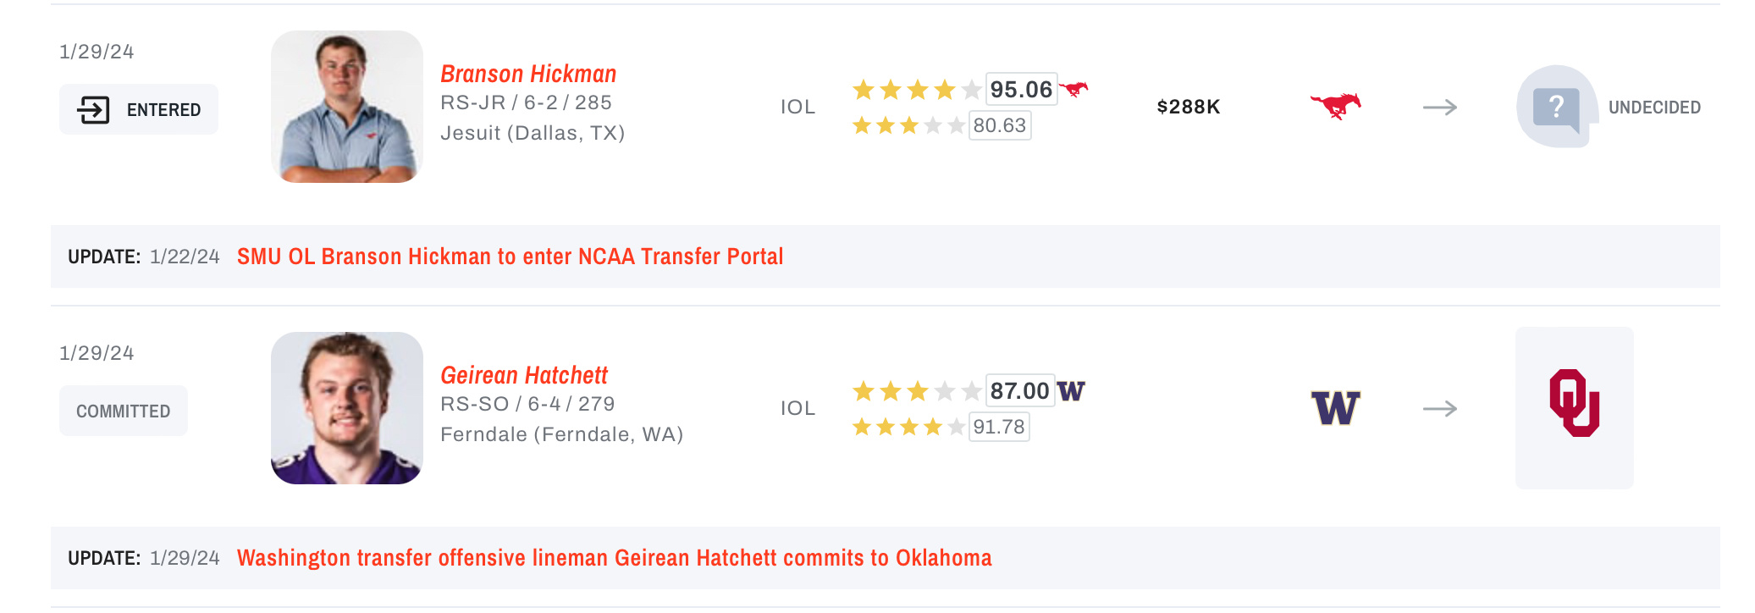Click Branson Hickman headshot photo
Image resolution: width=1755 pixels, height=613 pixels.
346,107
